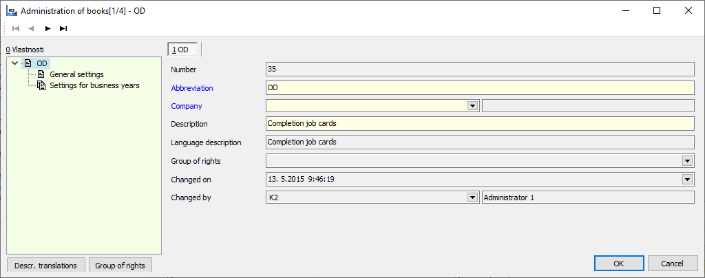Open the Changed on date dropdown
705x278 pixels.
click(x=687, y=179)
